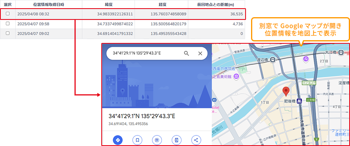Click latitude value 34.9833922126311
This screenshot has height=146, width=350.
(115, 14)
